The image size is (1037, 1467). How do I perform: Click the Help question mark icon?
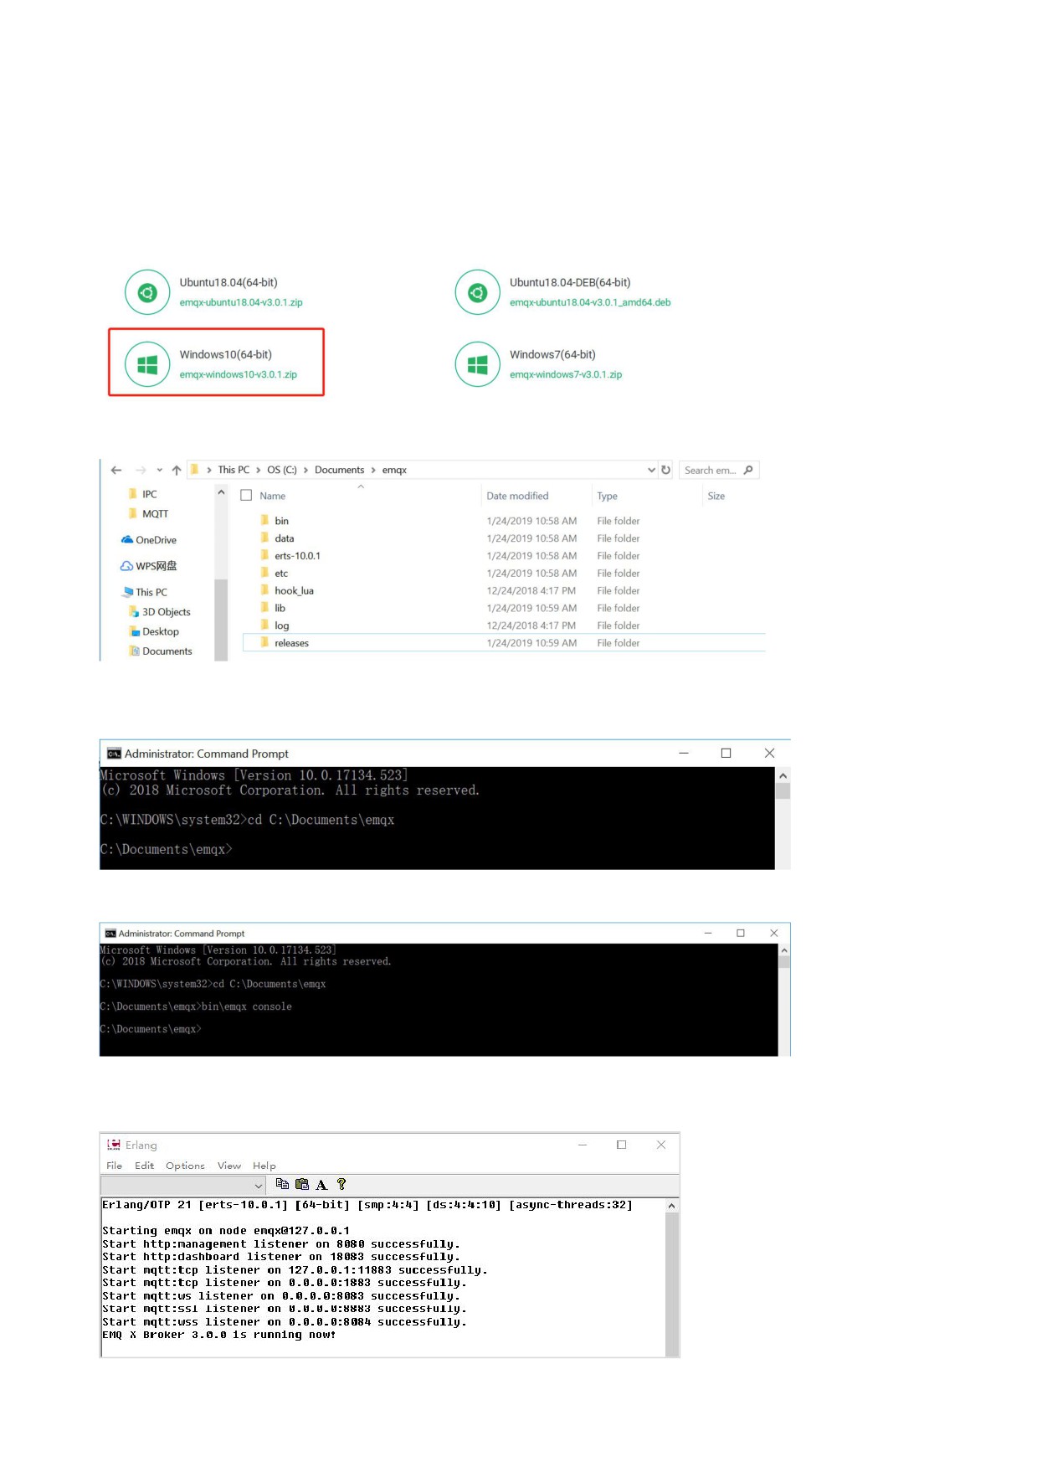(341, 1184)
